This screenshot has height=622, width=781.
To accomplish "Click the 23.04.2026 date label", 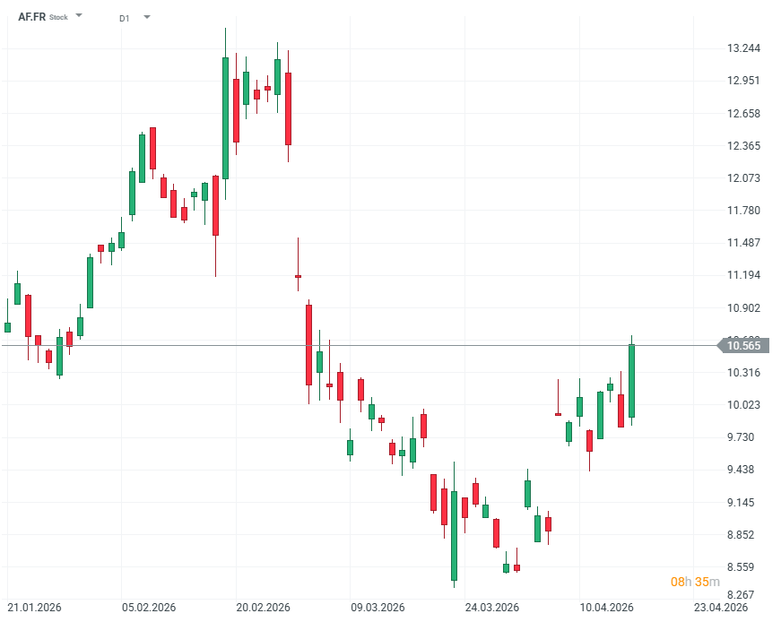I will [x=721, y=607].
